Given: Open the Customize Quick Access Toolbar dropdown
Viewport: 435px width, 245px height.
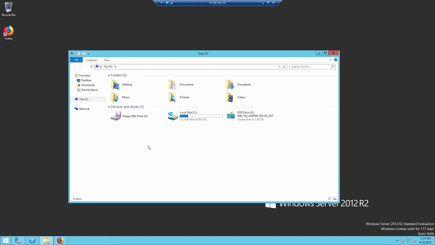Looking at the screenshot, I should (88, 53).
